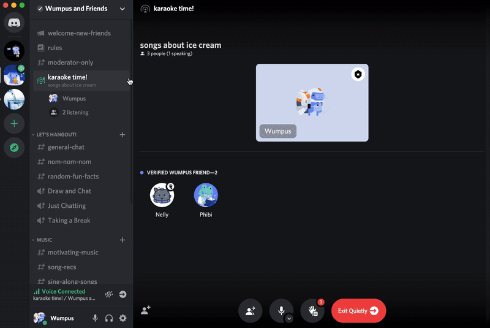
Task: Join the Taking a Break voice channel
Action: (x=81, y=221)
